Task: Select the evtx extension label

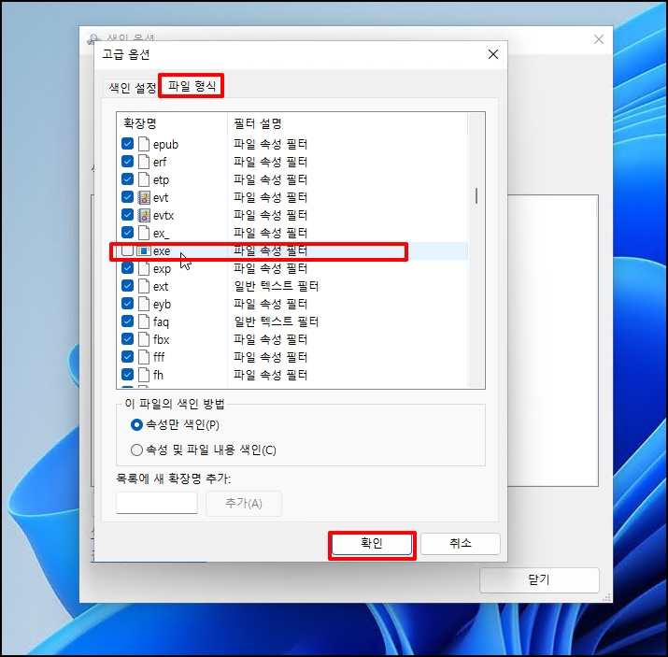Action: [x=163, y=216]
